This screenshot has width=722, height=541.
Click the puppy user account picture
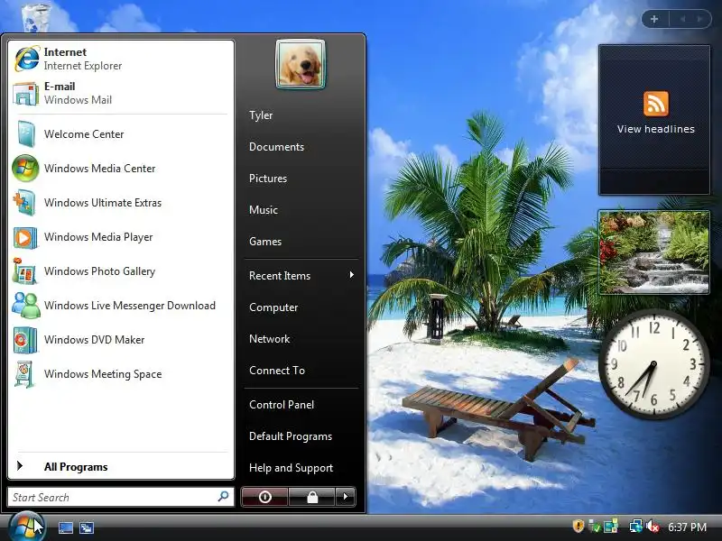(301, 63)
